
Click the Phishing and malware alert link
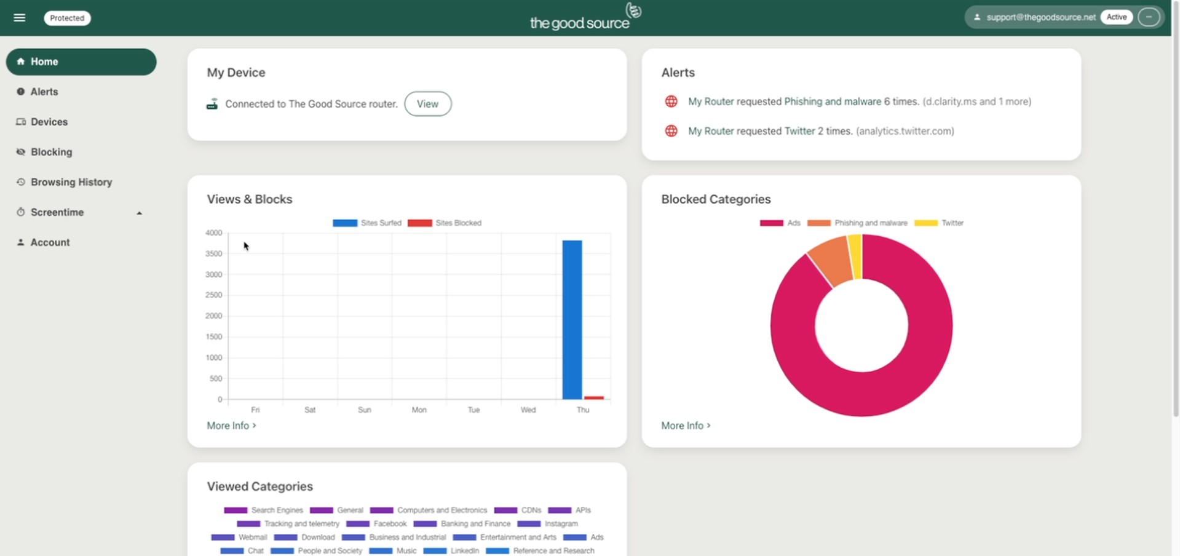point(833,101)
